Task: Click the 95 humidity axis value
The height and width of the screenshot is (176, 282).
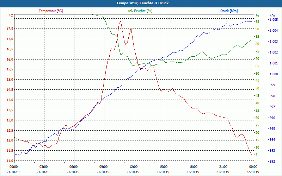Action: (x=257, y=22)
